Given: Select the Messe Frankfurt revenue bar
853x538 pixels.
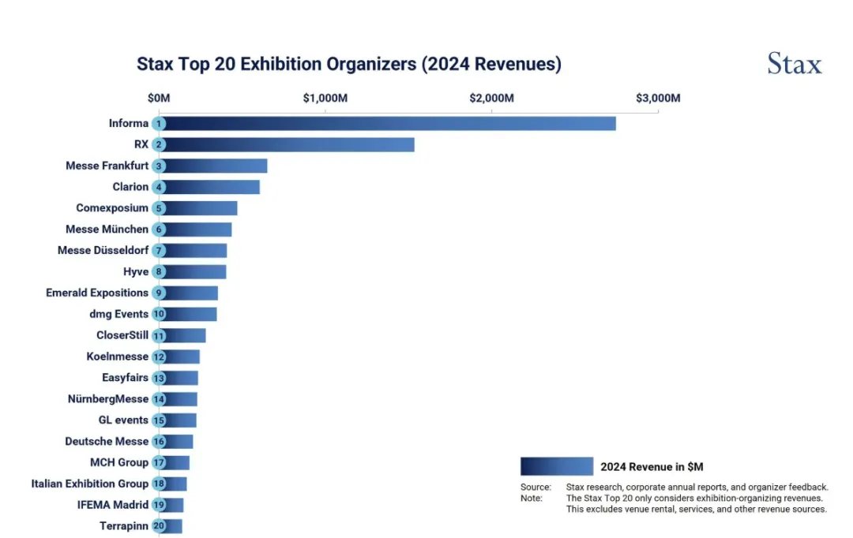Looking at the screenshot, I should click(x=213, y=166).
